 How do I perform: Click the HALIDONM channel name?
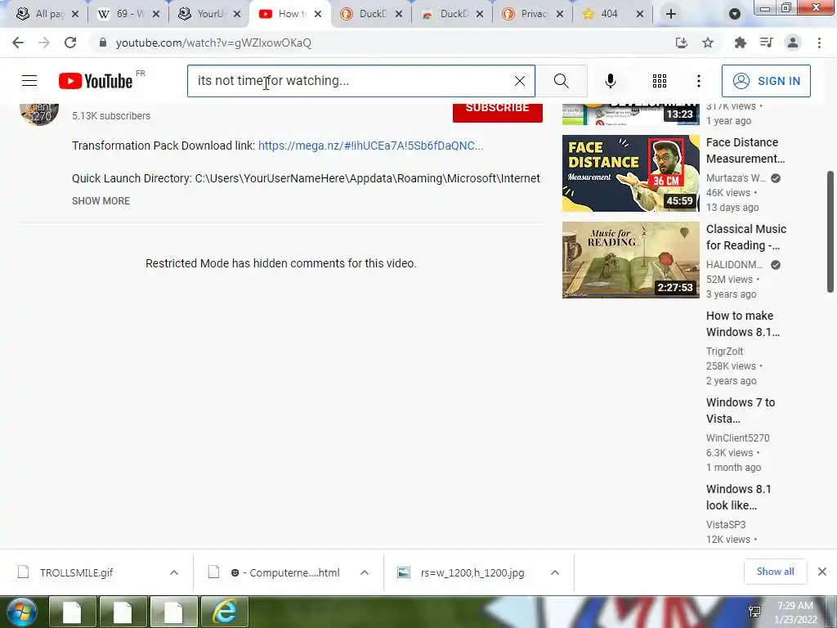coord(734,265)
